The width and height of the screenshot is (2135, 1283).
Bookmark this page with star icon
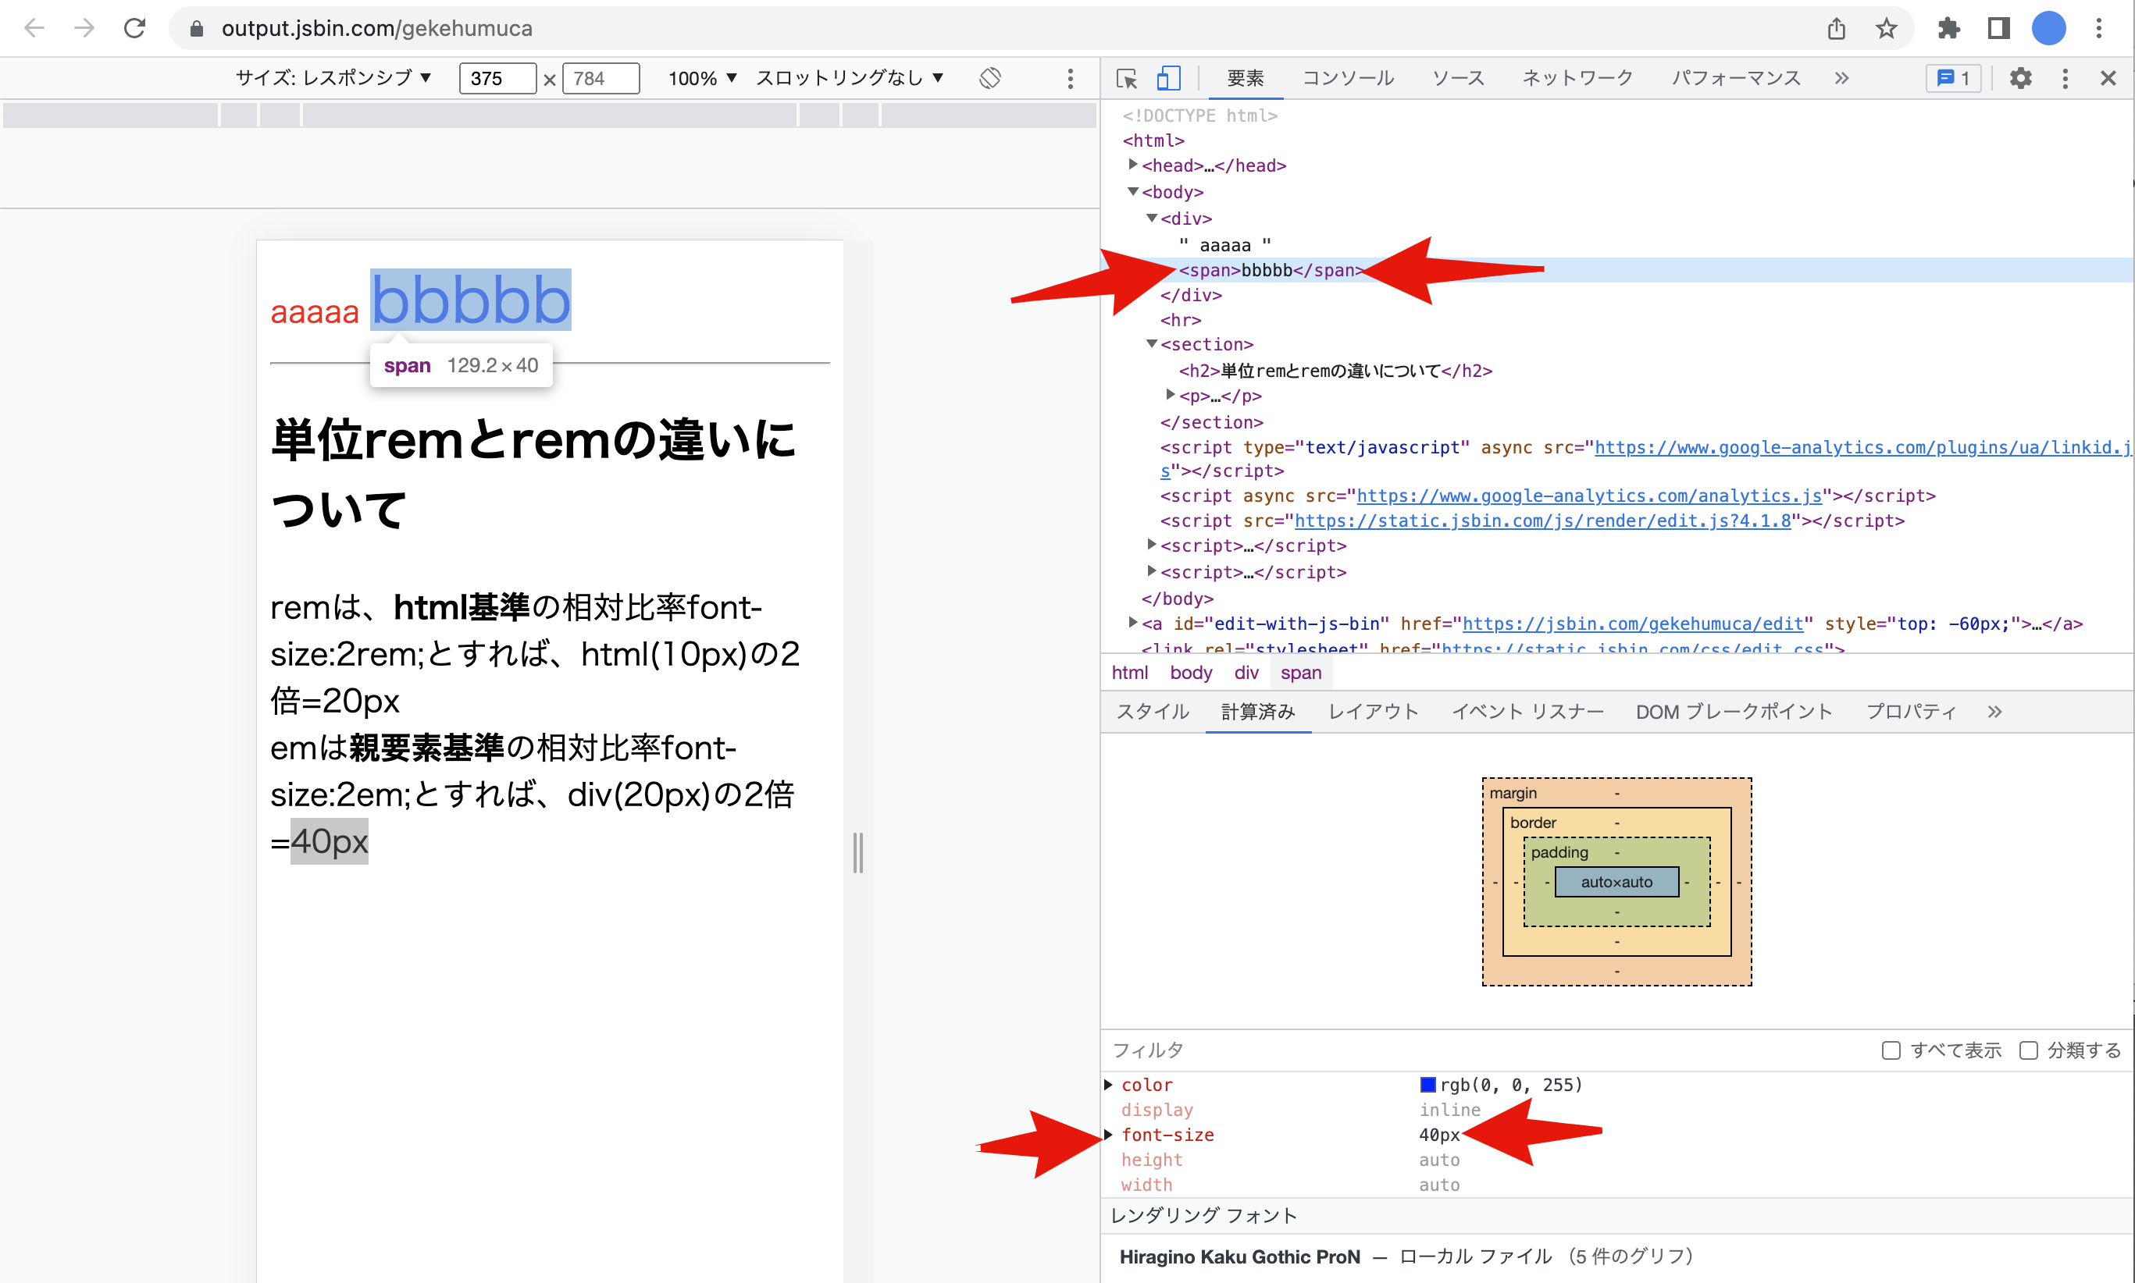click(x=1887, y=29)
